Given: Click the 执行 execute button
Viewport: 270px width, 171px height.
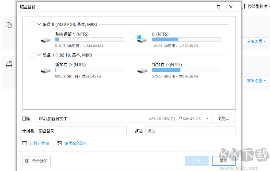Looking at the screenshot, I should pos(197,161).
